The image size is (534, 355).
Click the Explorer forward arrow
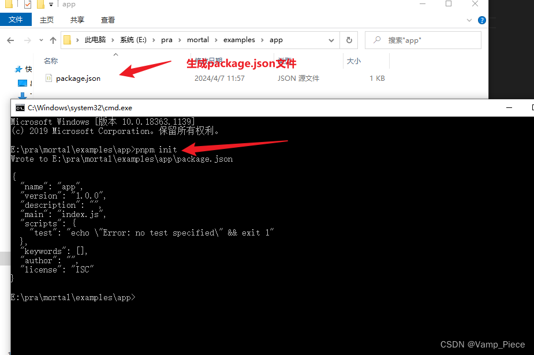click(28, 40)
